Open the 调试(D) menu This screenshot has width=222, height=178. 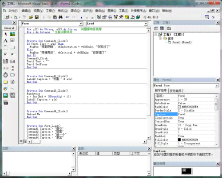click(75, 11)
